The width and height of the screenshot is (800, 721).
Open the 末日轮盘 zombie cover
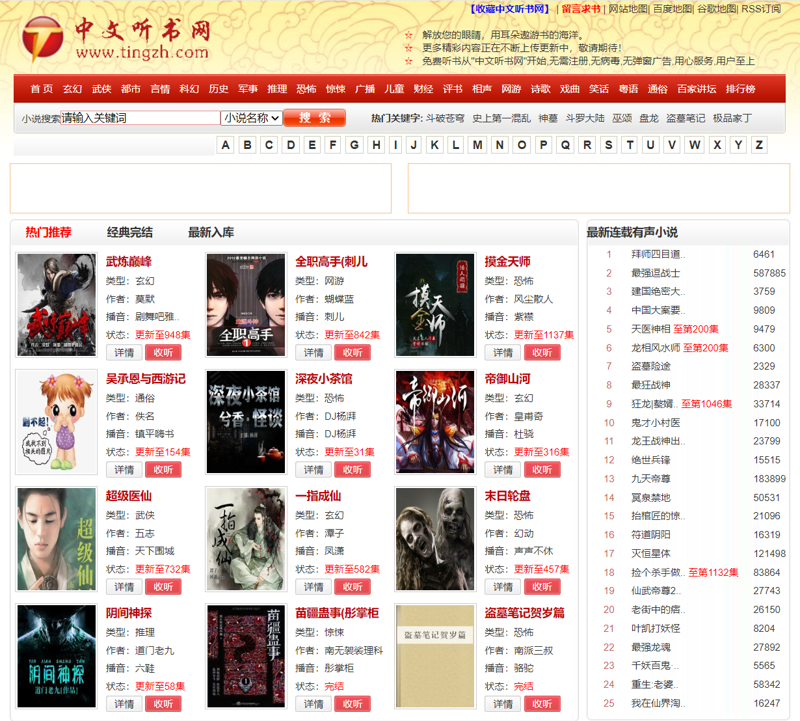[435, 539]
